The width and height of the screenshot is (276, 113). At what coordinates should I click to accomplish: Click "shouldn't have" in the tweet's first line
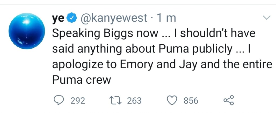pyautogui.click(x=218, y=33)
